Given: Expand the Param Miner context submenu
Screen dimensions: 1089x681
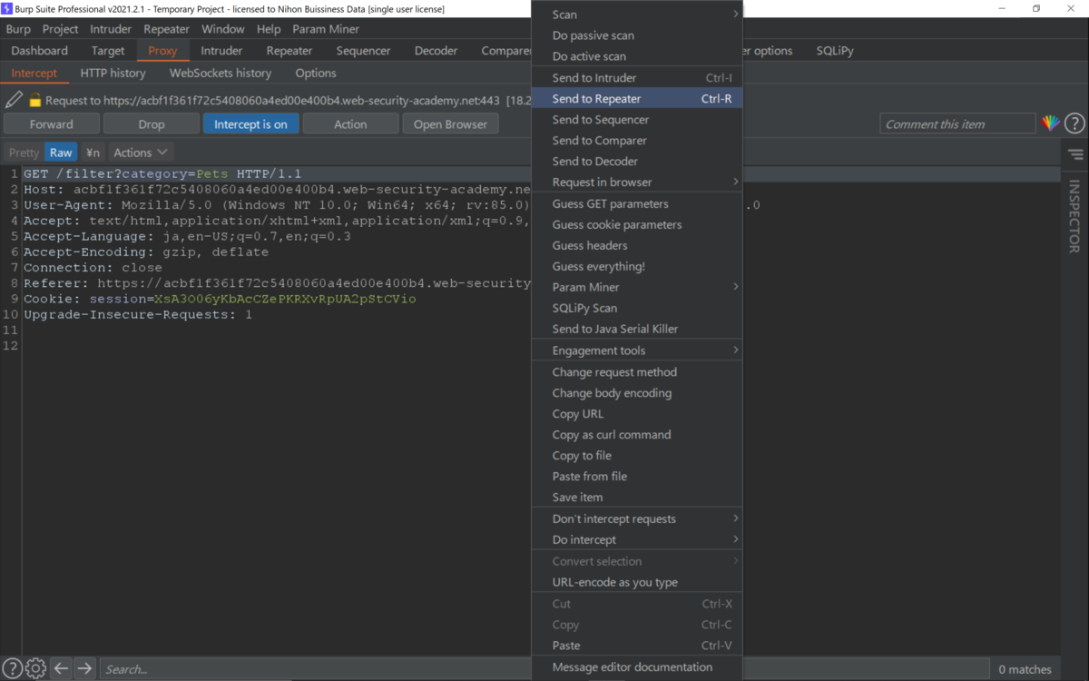Looking at the screenshot, I should click(x=637, y=287).
